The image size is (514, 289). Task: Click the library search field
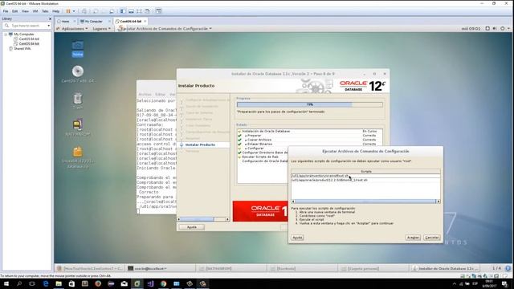(x=27, y=26)
